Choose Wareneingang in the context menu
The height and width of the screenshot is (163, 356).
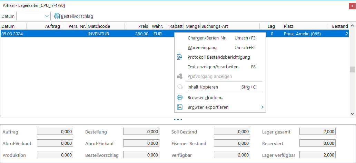202,48
